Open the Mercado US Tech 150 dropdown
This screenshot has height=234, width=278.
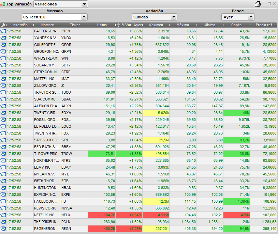click(x=55, y=17)
